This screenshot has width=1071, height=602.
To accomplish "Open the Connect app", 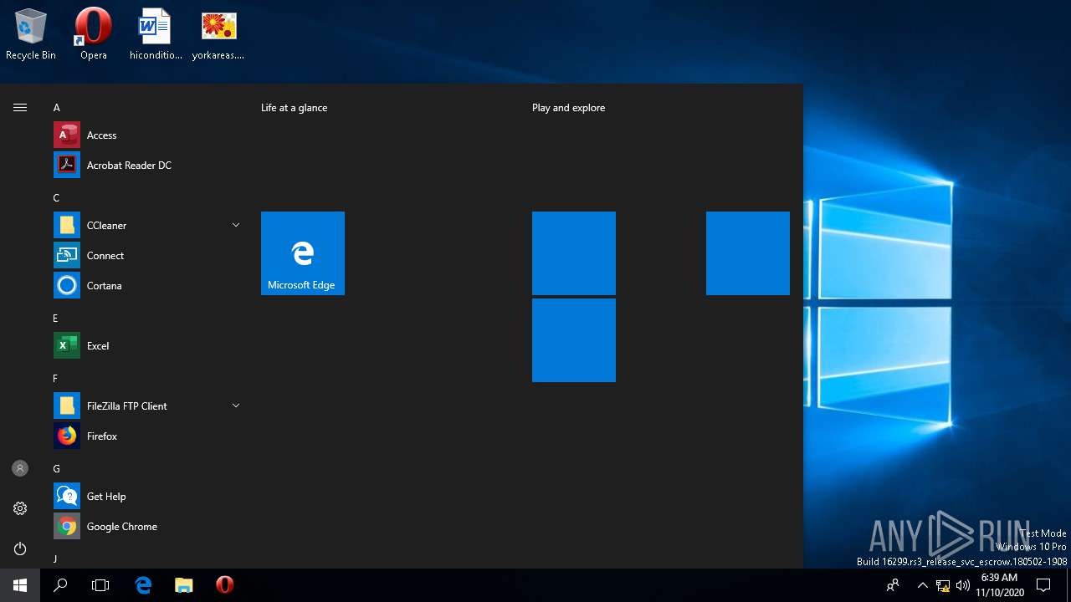I will (x=147, y=255).
